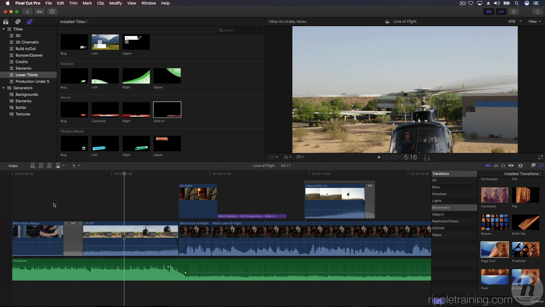Collapse the Titles category triangle

pyautogui.click(x=3, y=29)
